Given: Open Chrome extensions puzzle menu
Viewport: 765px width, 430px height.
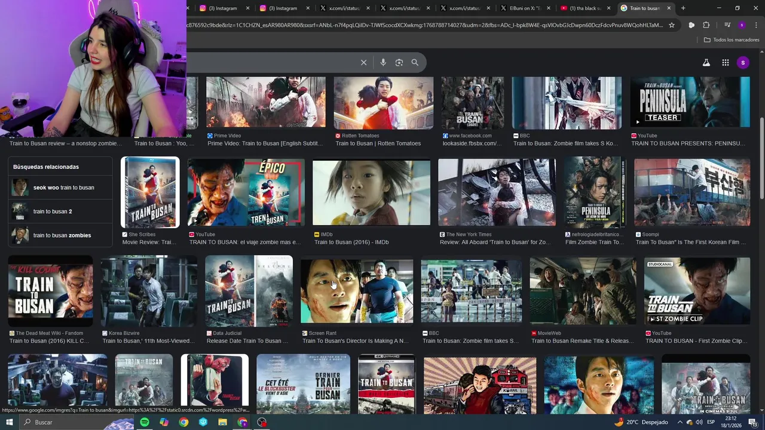Looking at the screenshot, I should (x=706, y=25).
